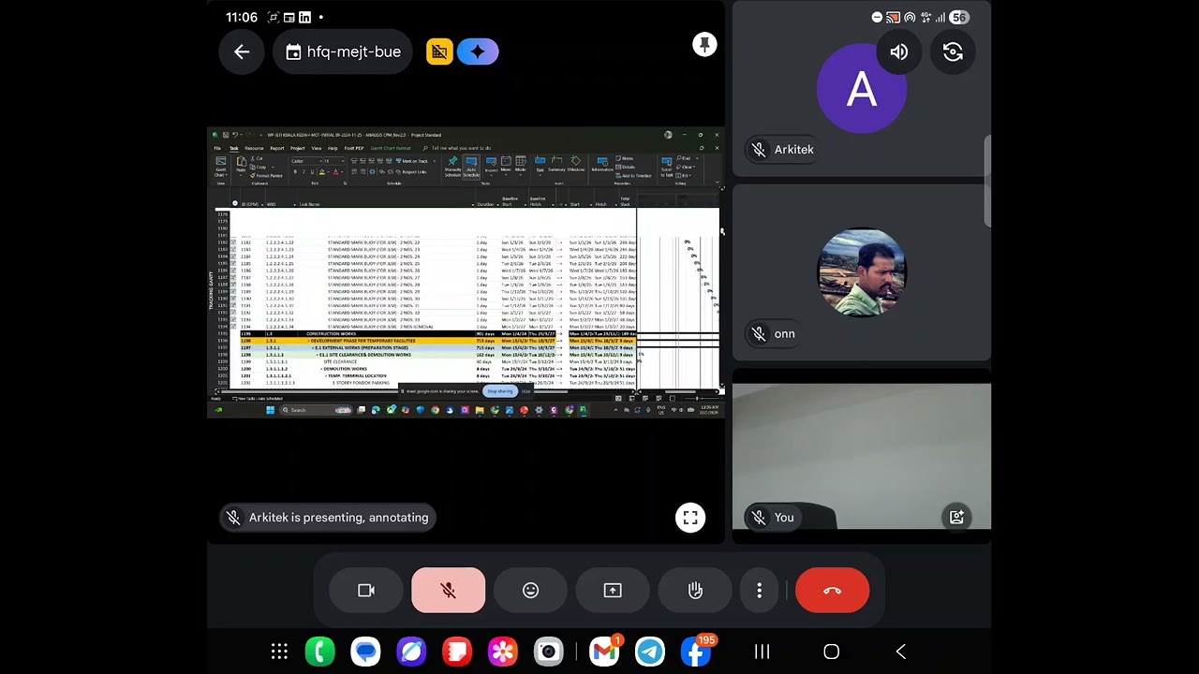Expand presentation to full screen

tap(690, 518)
